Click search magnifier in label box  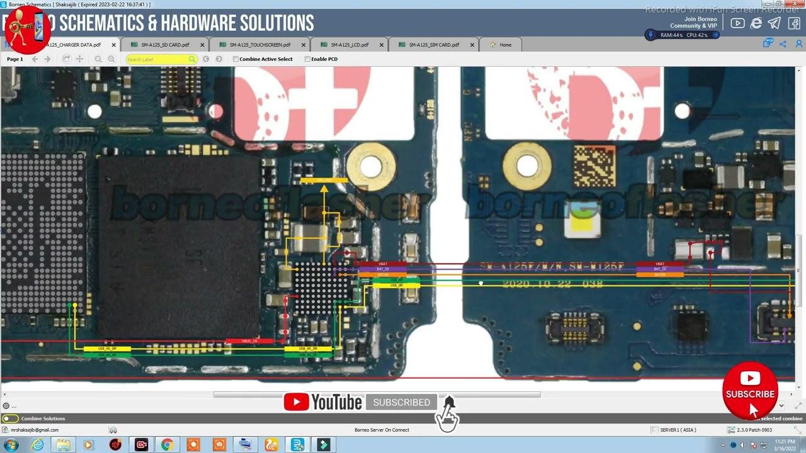click(x=192, y=59)
